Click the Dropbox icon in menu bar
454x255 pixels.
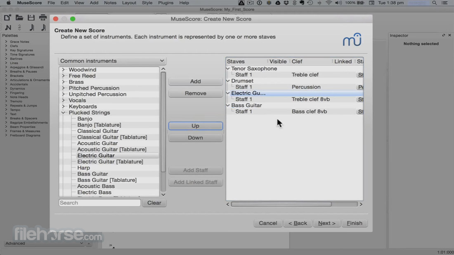tap(286, 3)
